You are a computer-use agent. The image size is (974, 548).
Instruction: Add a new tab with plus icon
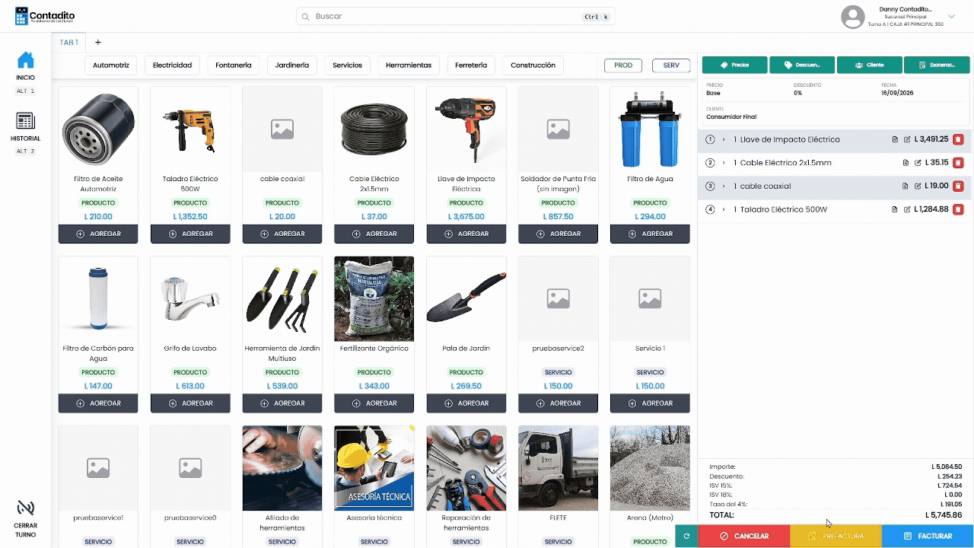(97, 43)
